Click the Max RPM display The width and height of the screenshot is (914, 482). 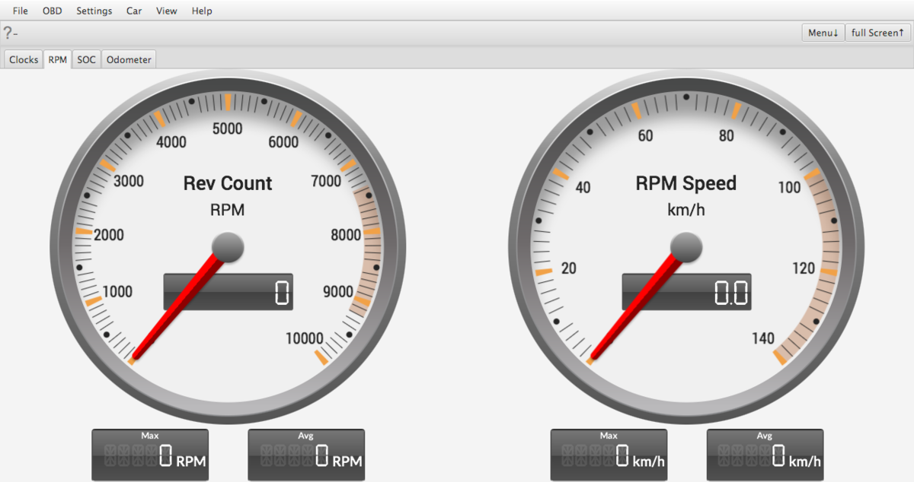point(150,455)
